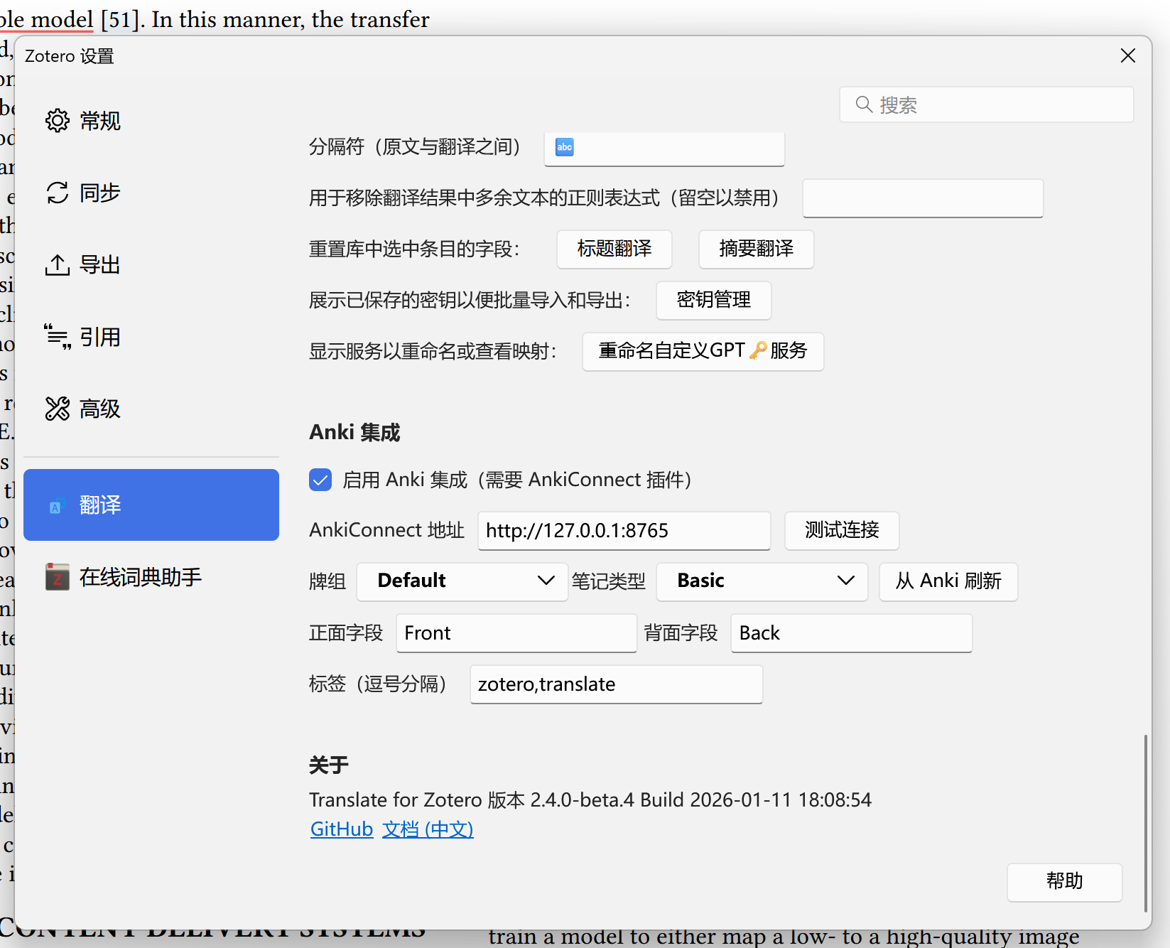Click the 引用 citation quote icon
The width and height of the screenshot is (1170, 948).
click(58, 336)
